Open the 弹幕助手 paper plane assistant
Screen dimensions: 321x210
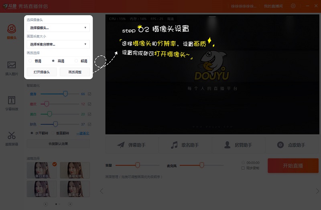click(x=132, y=145)
